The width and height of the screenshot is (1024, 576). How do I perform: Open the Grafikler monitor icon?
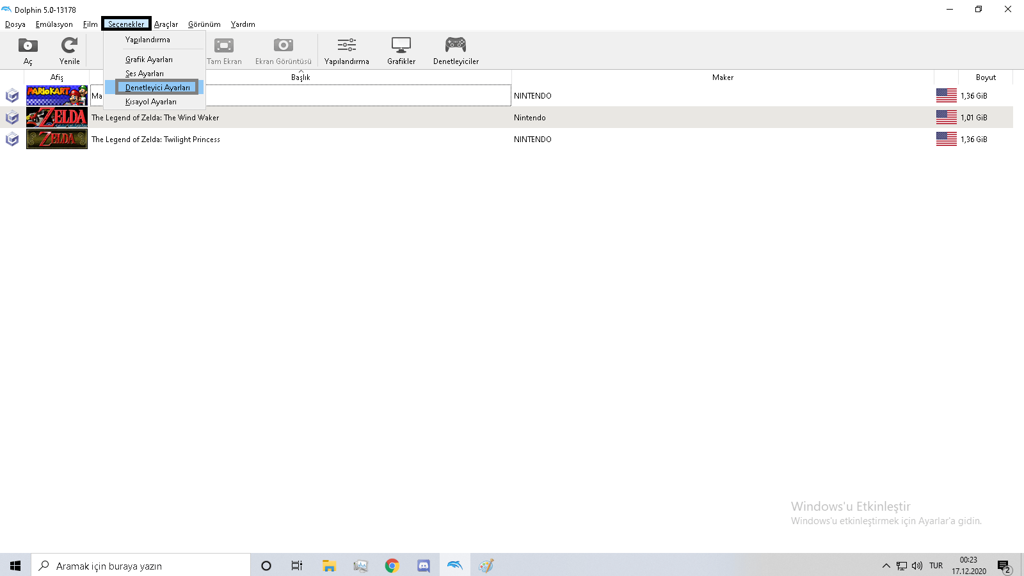click(x=401, y=45)
